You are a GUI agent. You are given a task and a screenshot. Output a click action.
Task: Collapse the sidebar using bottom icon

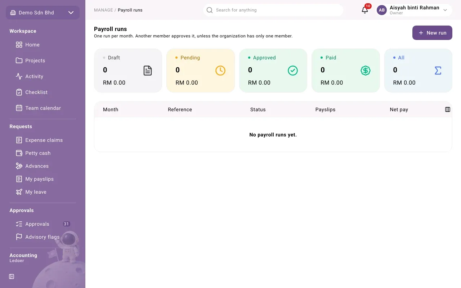[x=12, y=276]
